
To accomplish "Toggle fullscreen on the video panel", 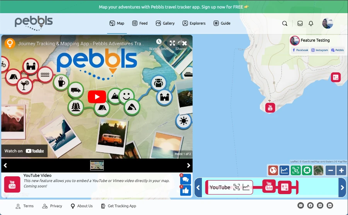I will pyautogui.click(x=172, y=43).
